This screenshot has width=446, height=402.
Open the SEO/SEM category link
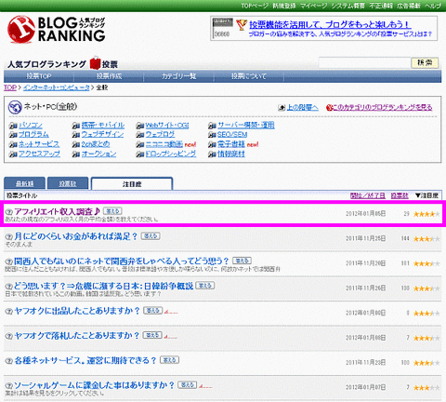pos(232,135)
